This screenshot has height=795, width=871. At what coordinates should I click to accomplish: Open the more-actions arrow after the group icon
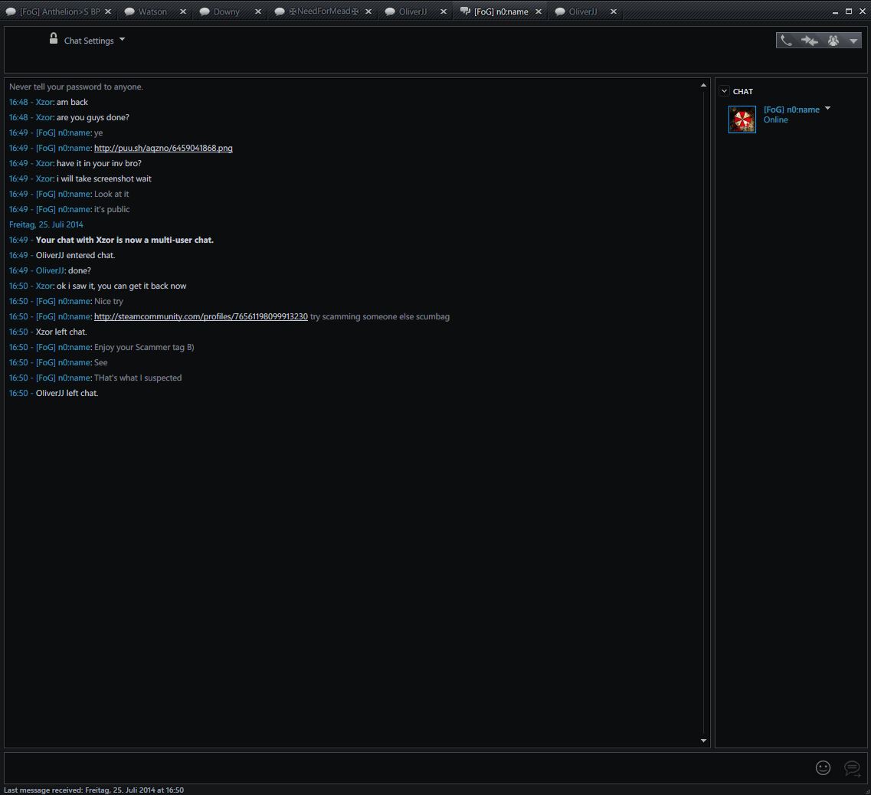coord(853,41)
